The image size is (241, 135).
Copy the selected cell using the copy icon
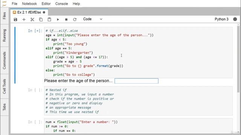point(41,19)
